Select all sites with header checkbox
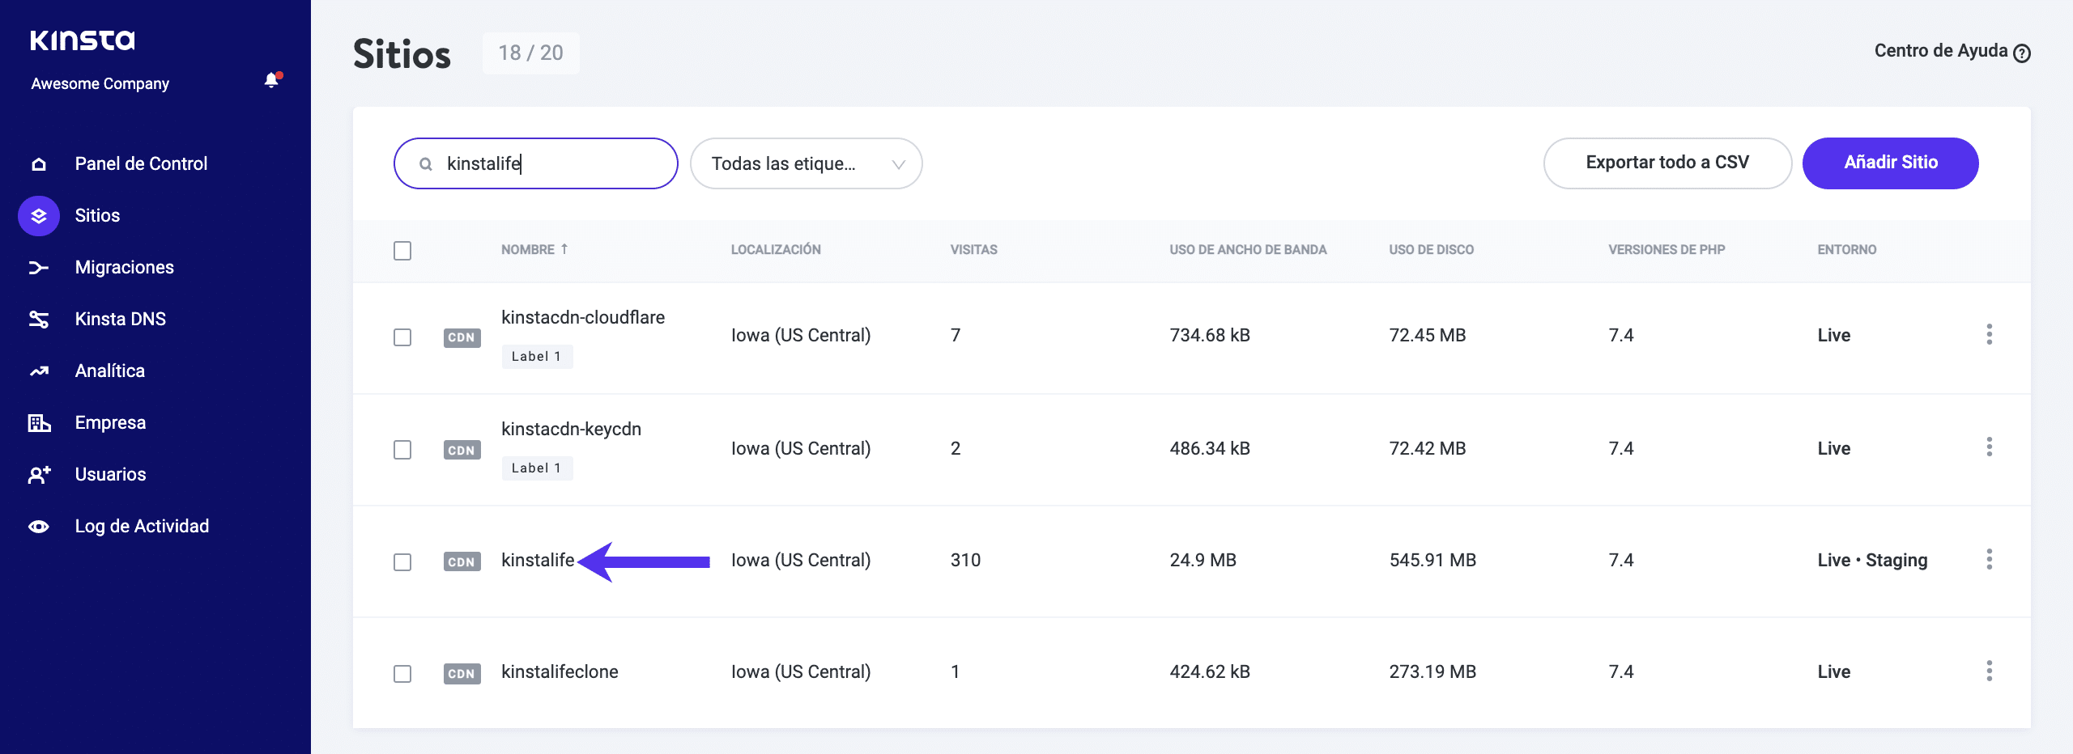This screenshot has height=754, width=2073. point(402,251)
